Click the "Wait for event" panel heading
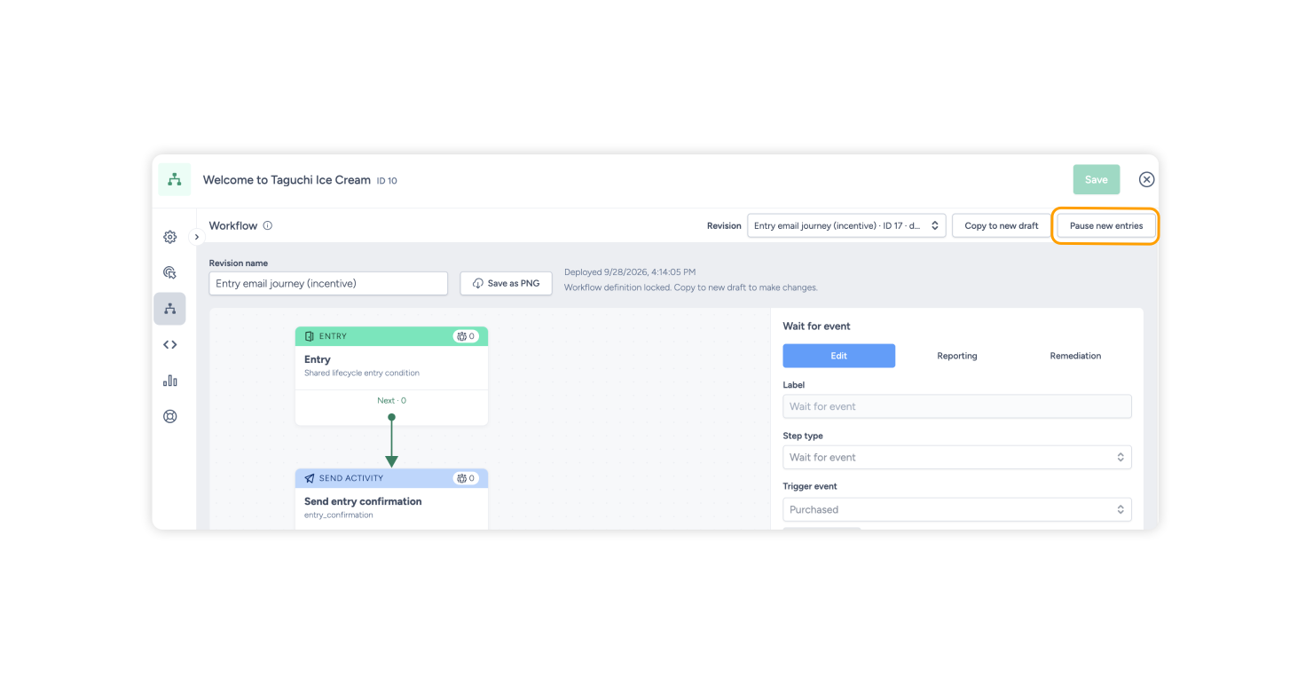 pos(817,326)
